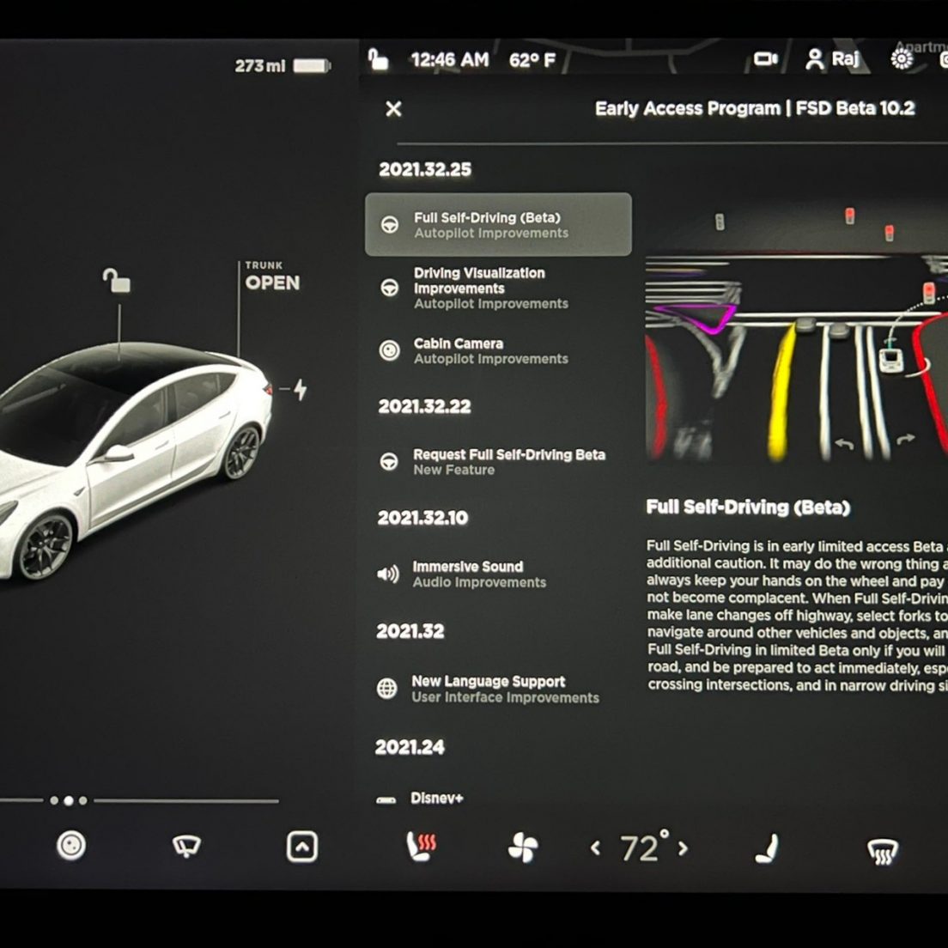Tap the unlock padlock icon above car
This screenshot has width=948, height=948.
(116, 281)
